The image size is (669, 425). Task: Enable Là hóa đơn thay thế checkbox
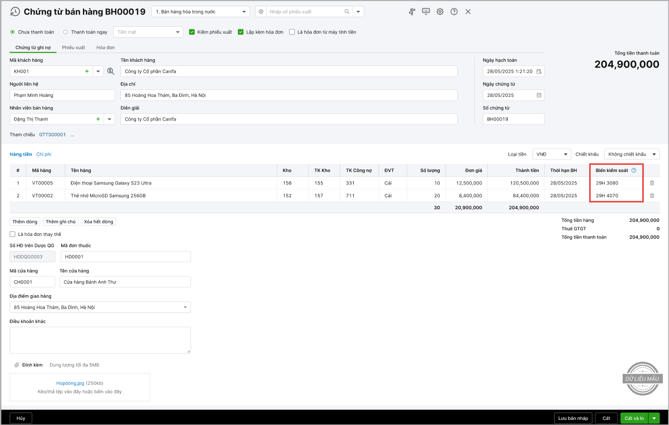click(x=13, y=234)
